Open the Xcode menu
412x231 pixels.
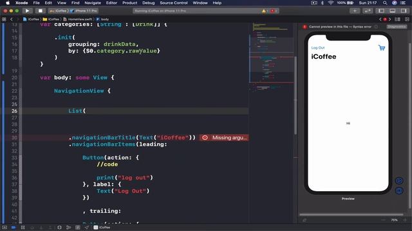tap(21, 3)
